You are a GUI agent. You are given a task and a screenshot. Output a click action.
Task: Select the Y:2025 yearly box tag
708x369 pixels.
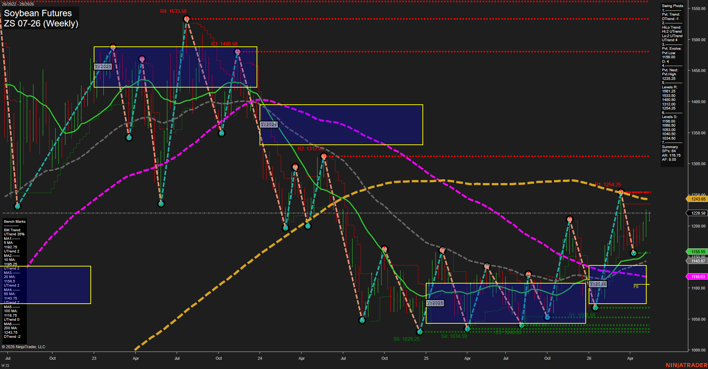pyautogui.click(x=435, y=303)
